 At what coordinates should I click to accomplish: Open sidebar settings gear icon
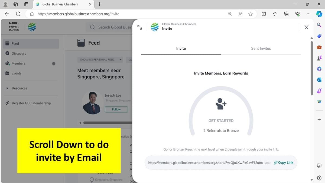pyautogui.click(x=319, y=178)
